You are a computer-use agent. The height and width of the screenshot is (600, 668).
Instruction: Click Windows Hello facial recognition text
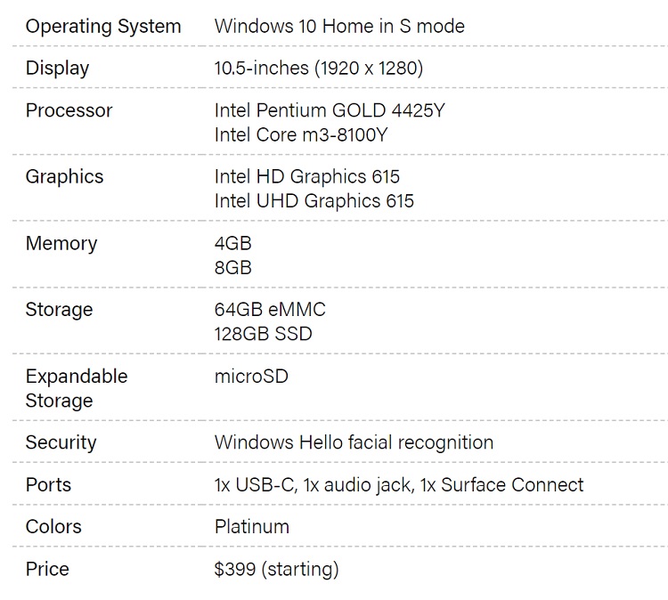click(354, 442)
